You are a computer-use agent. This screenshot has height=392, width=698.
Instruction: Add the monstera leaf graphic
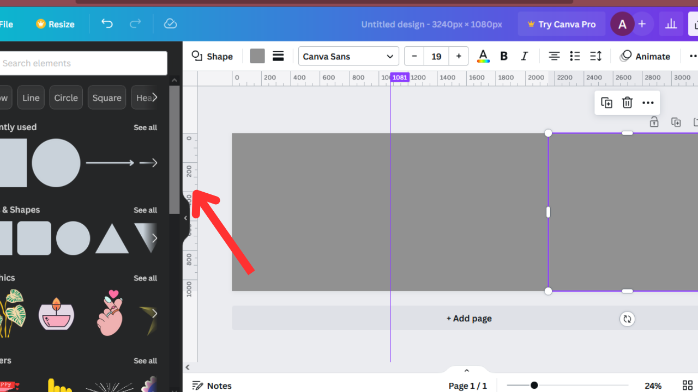click(13, 313)
